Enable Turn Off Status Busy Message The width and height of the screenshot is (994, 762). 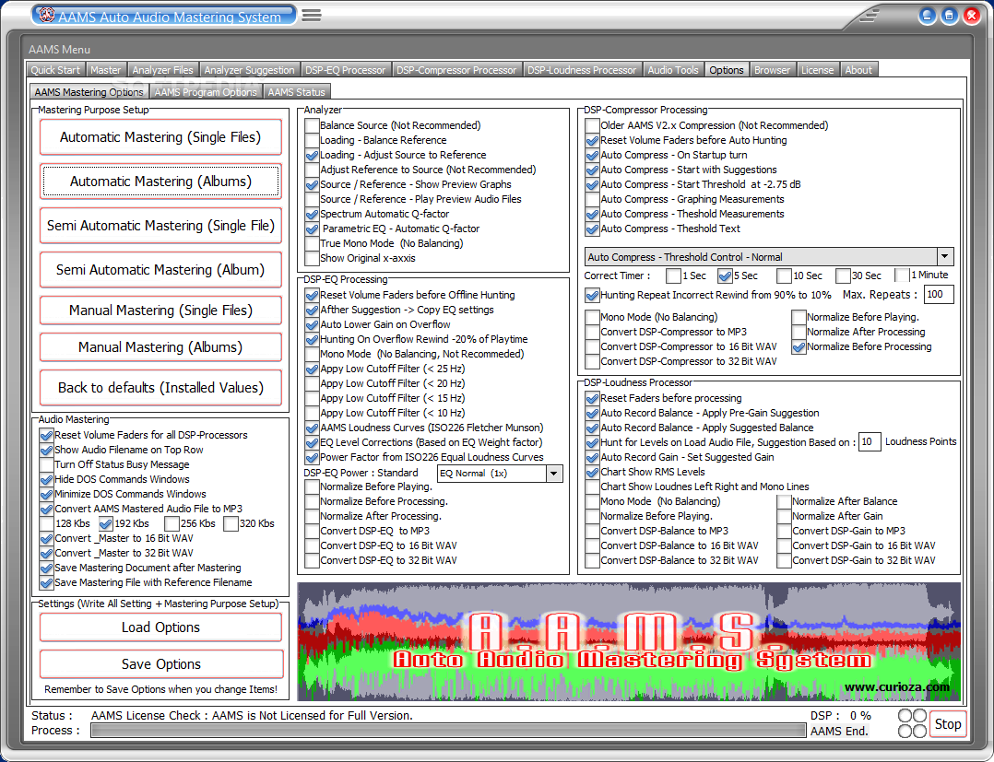[46, 465]
